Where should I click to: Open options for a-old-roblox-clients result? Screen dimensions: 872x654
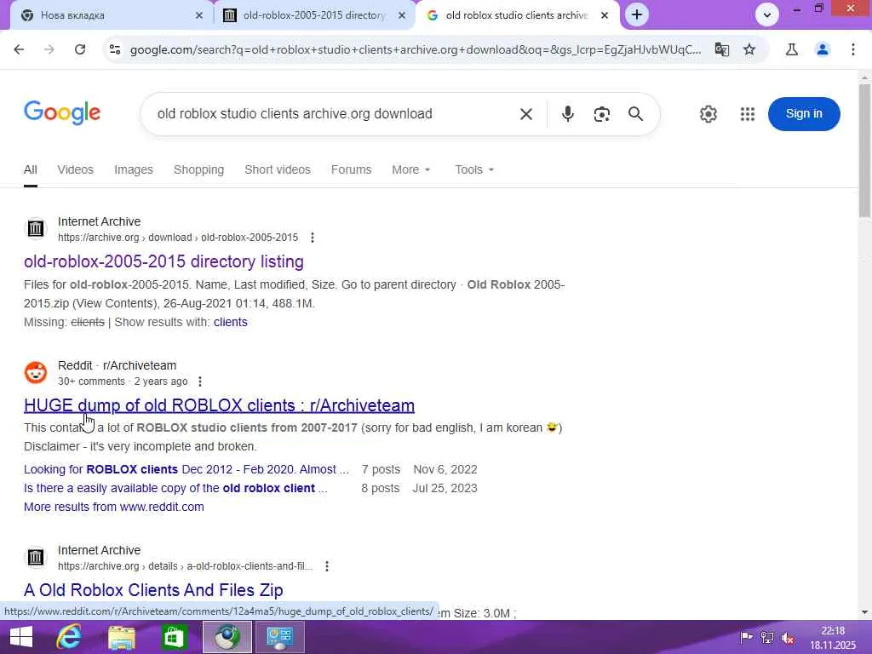point(327,566)
